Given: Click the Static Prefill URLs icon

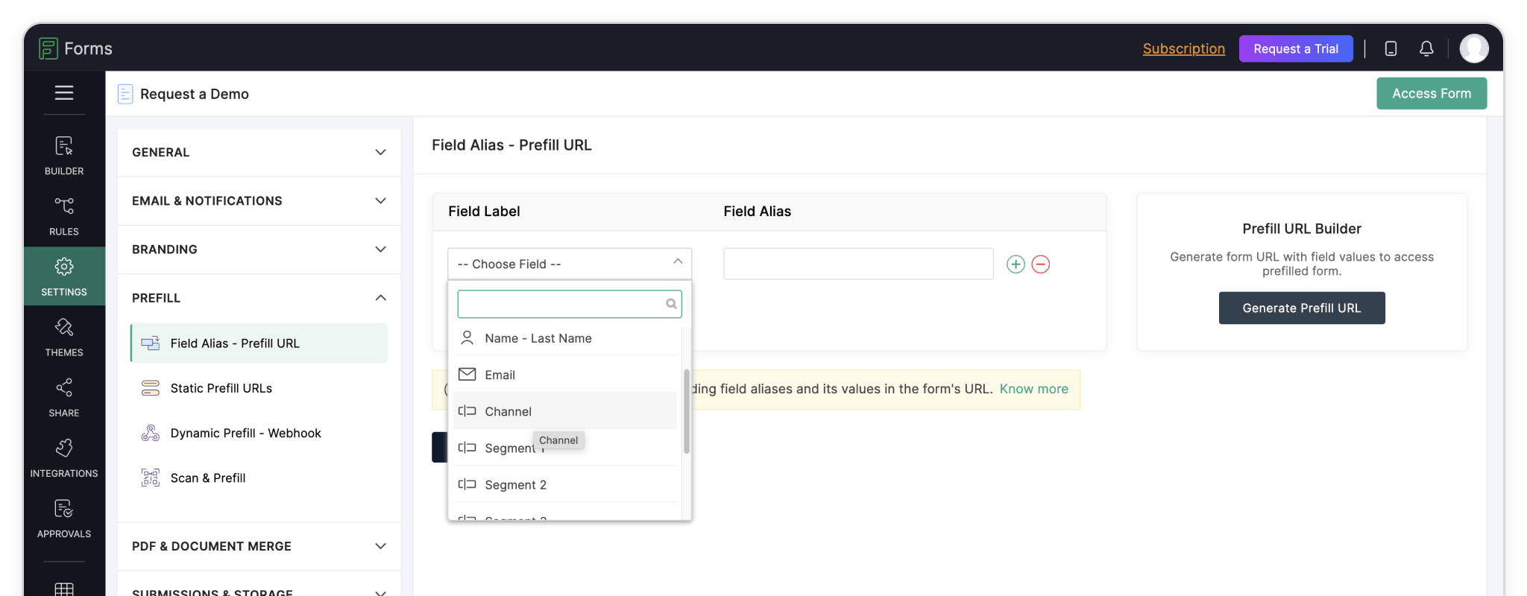Looking at the screenshot, I should (151, 387).
